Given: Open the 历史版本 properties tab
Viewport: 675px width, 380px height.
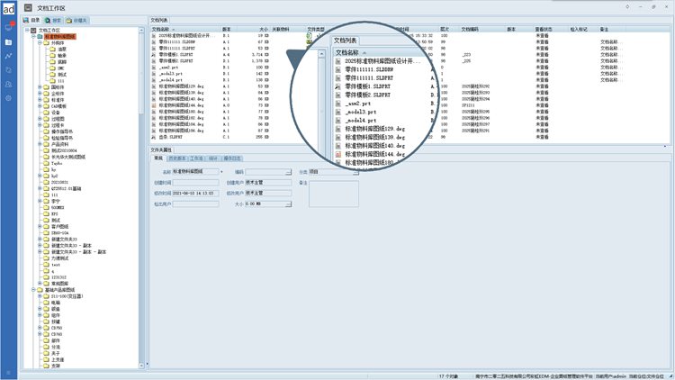Looking at the screenshot, I should (x=175, y=157).
